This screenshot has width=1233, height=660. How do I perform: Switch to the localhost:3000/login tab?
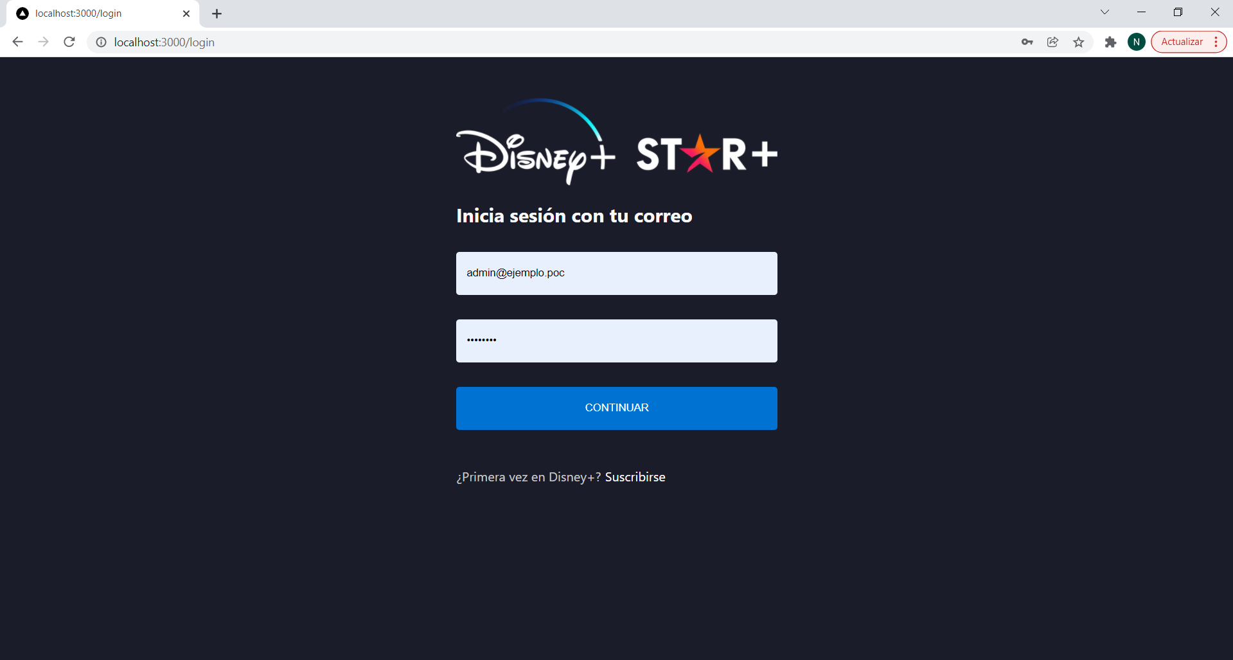click(96, 13)
